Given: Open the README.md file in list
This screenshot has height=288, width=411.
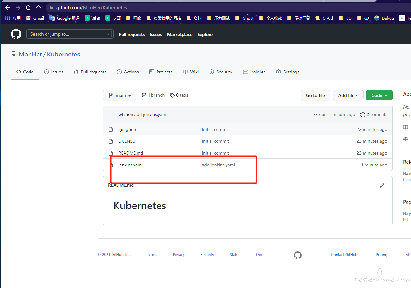Looking at the screenshot, I should pyautogui.click(x=131, y=153).
